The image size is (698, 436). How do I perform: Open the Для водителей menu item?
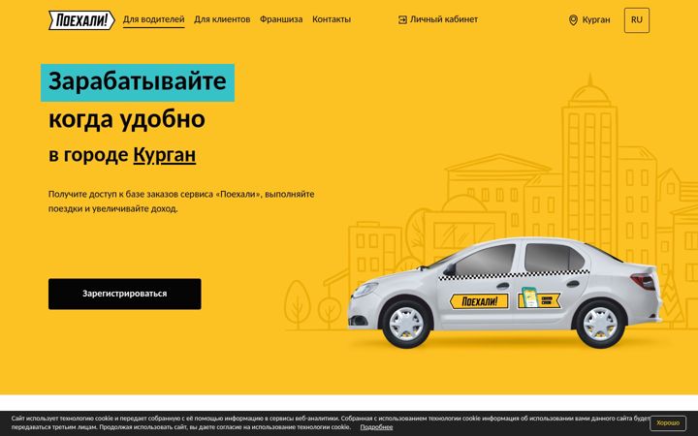click(x=153, y=19)
